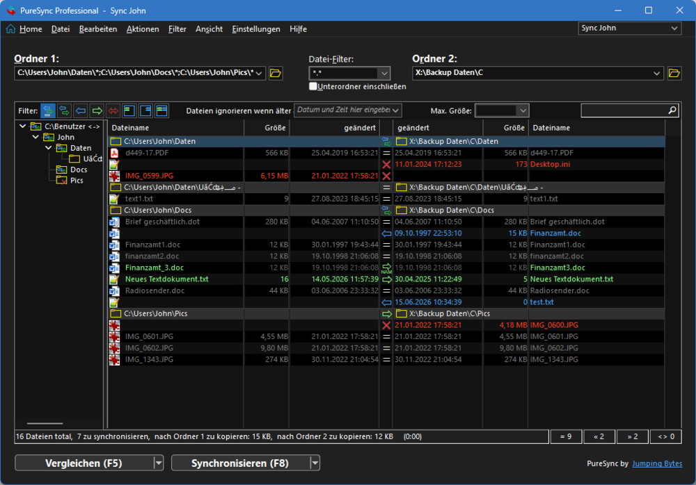Click red X action for IMG_0599.JPG
Viewport: 696px width, 485px height.
[x=386, y=176]
